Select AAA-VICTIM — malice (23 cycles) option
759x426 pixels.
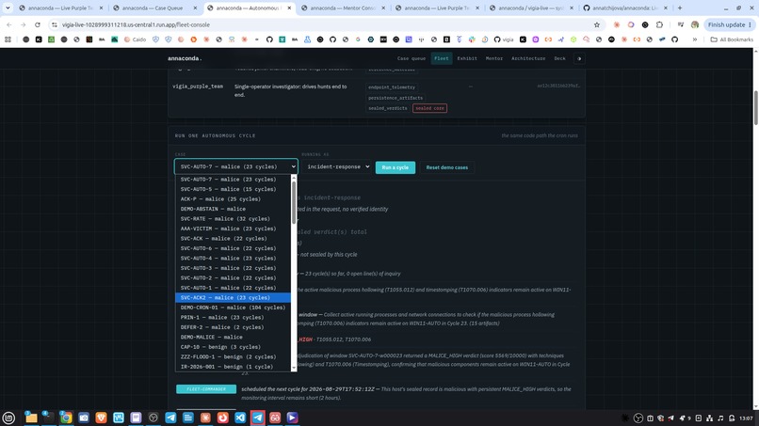point(234,229)
